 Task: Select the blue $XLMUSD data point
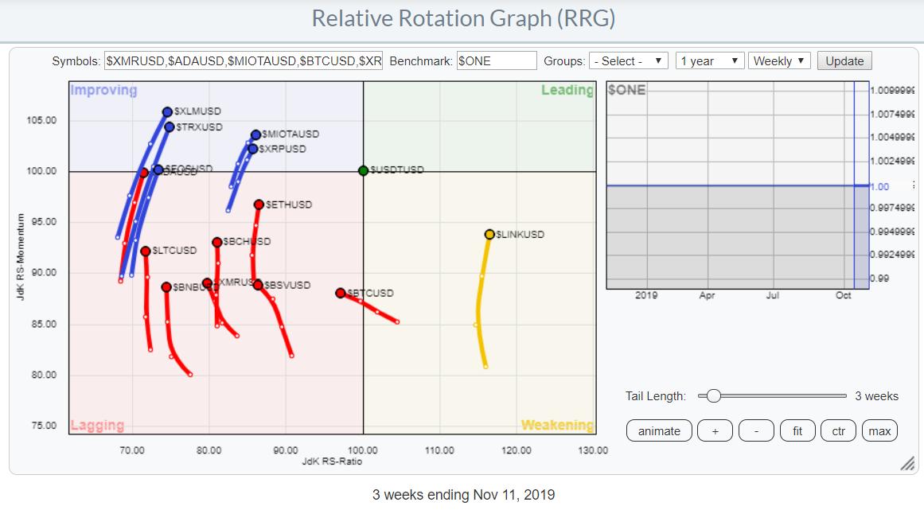[167, 112]
